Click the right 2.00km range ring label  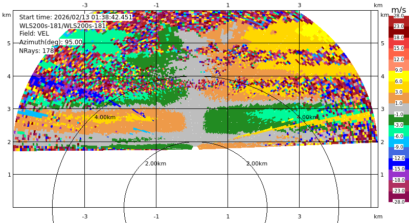257,163
